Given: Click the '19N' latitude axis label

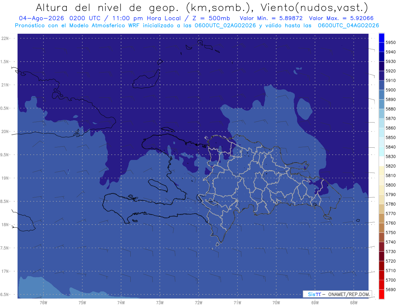Looking at the screenshot, I should click(x=5, y=178).
